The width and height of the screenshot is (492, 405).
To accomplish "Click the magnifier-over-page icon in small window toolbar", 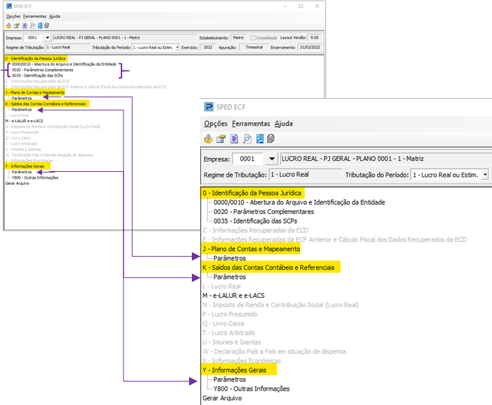I will click(x=32, y=26).
